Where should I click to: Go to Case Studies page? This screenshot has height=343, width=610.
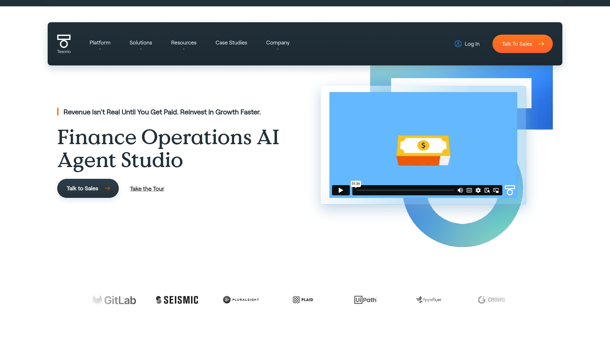point(231,43)
